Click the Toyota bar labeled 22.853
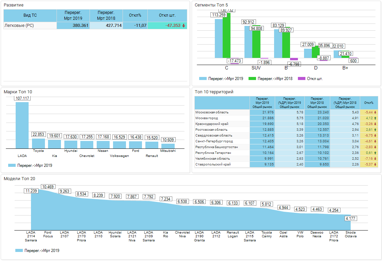 pos(38,143)
